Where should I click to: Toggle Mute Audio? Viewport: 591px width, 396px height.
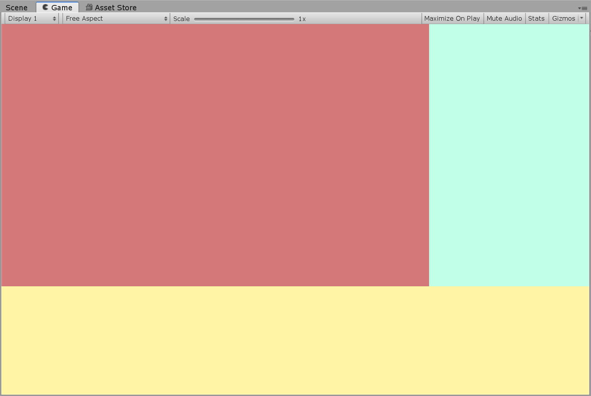[x=504, y=18]
